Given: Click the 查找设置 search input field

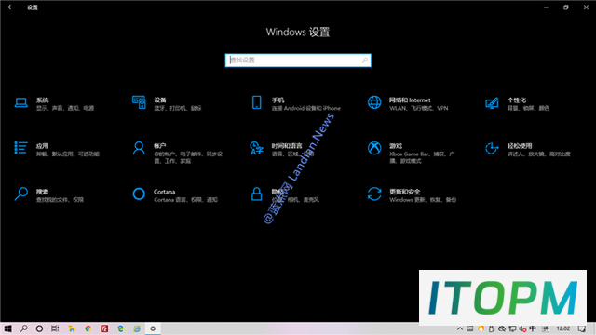Looking at the screenshot, I should pyautogui.click(x=298, y=60).
